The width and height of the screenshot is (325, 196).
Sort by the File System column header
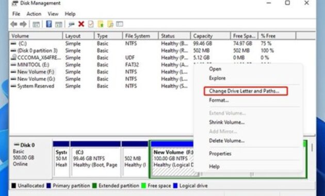pos(140,36)
